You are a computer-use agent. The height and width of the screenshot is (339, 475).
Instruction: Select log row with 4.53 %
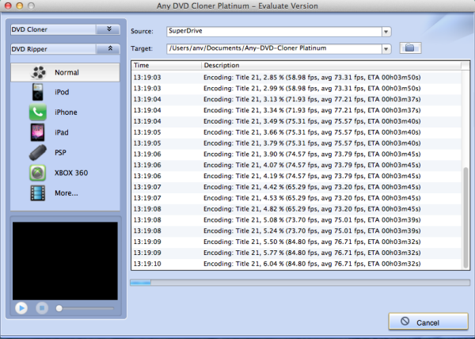pyautogui.click(x=297, y=198)
